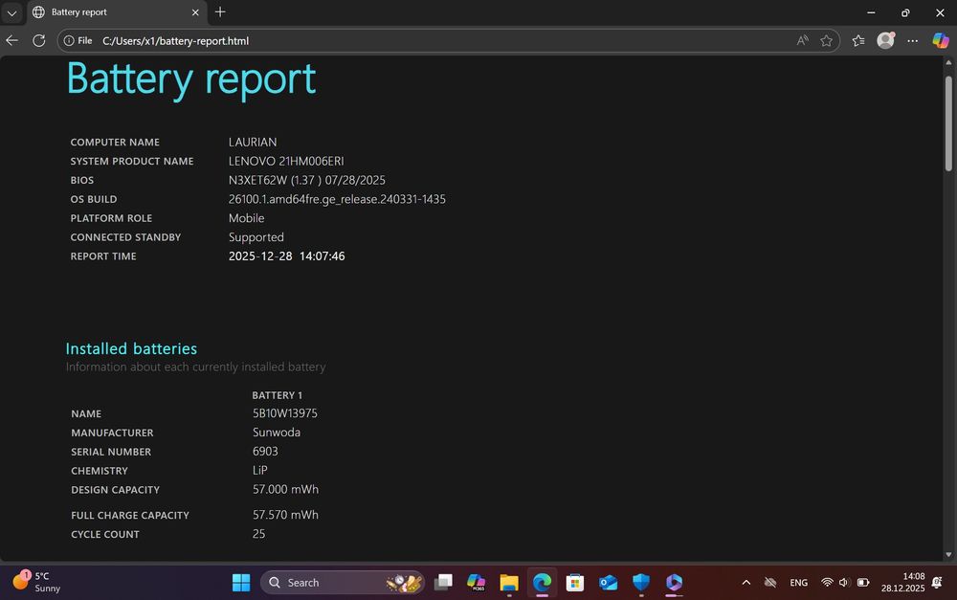Restore down the Edge window
This screenshot has height=600, width=957.
pyautogui.click(x=905, y=12)
